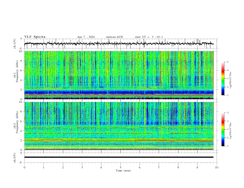The width and height of the screenshot is (244, 188).
Task: Pick the upper PSD color scale bar
Action: [223, 79]
